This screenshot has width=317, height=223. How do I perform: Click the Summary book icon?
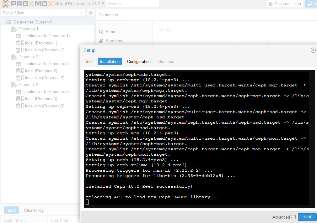tap(101, 41)
